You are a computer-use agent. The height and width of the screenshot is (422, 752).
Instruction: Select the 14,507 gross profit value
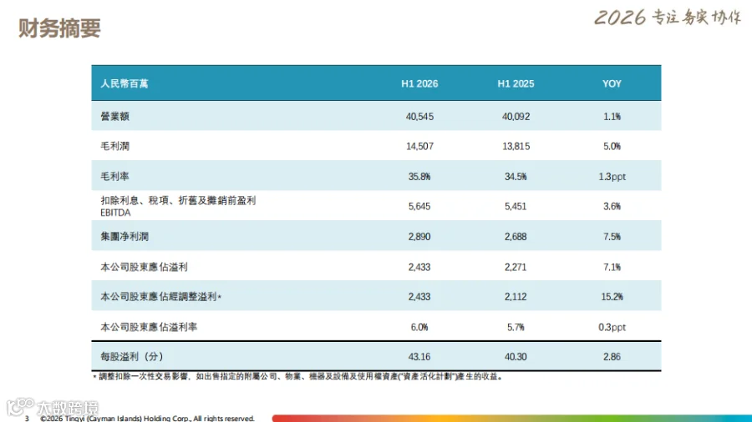point(419,147)
